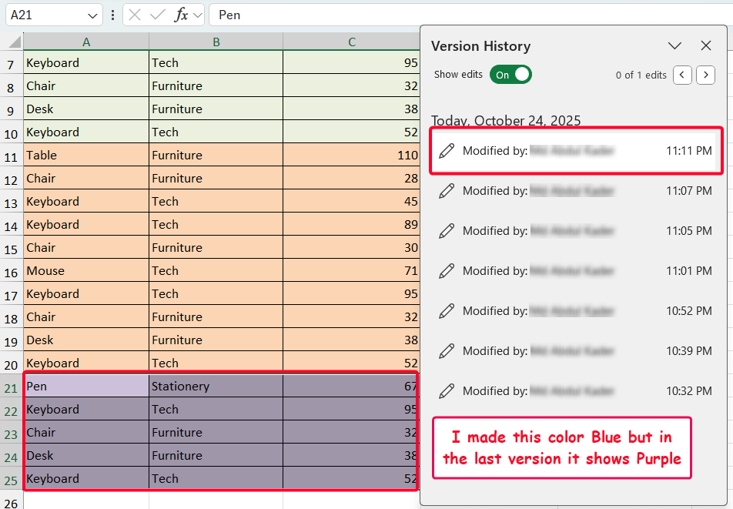Click the next edit arrow in Version History
Viewport: 733px width, 509px height.
[705, 75]
